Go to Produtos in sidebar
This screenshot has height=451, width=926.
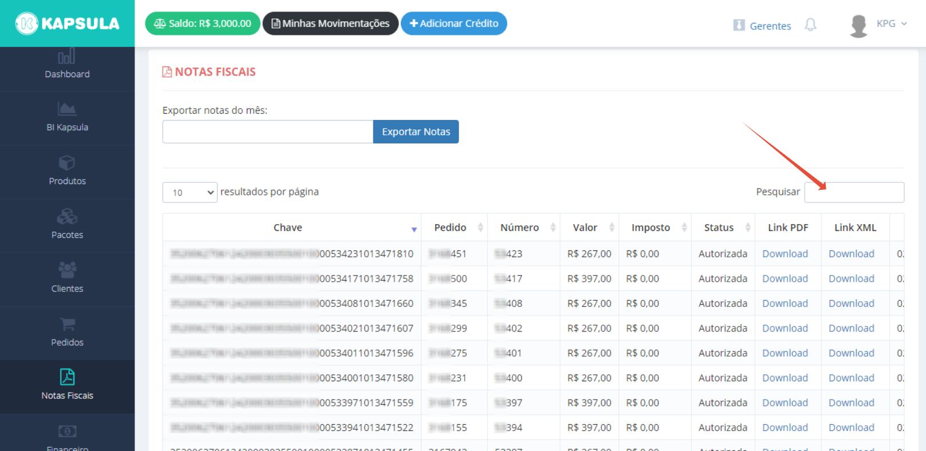coord(67,171)
